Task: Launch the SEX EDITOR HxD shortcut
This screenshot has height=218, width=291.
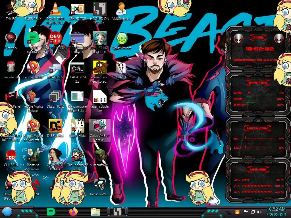Action: click(77, 11)
